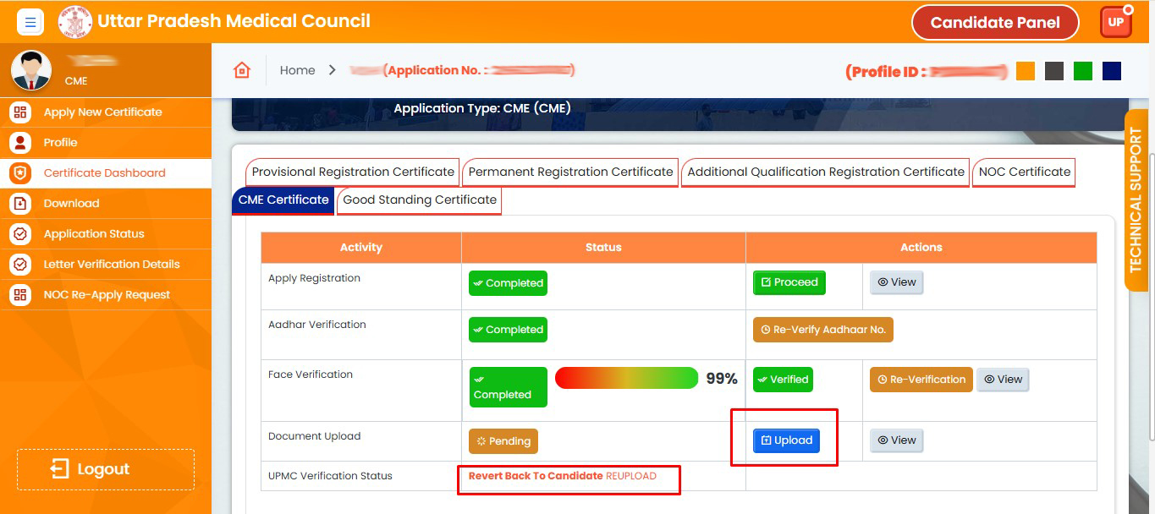Click the NOC Re-Apply Request icon
1155x514 pixels.
[x=20, y=294]
